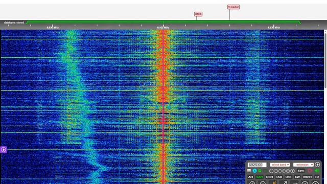Click the 6.930 MHz scale label
This screenshot has height=184, width=327.
[274, 27]
